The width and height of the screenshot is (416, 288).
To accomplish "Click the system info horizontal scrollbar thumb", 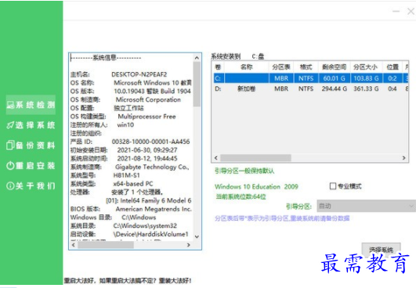I will click(x=106, y=245).
